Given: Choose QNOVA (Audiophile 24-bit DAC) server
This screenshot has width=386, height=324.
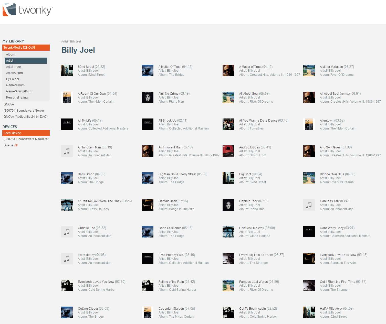Looking at the screenshot, I should (x=26, y=117).
